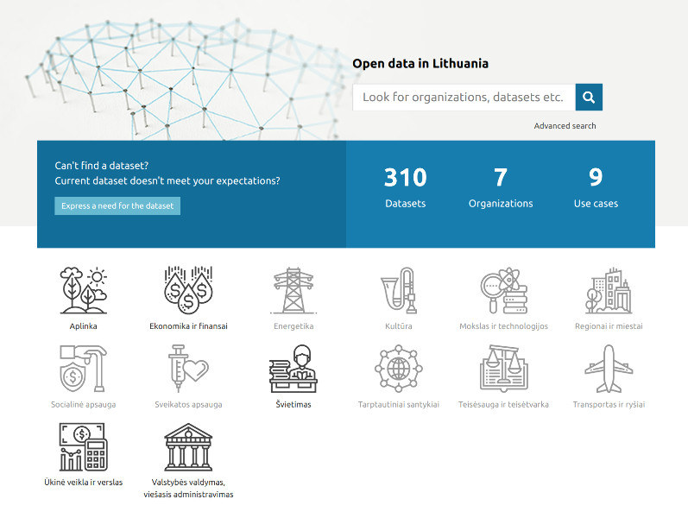Click the magnifying glass search button
The width and height of the screenshot is (688, 518).
tap(589, 98)
